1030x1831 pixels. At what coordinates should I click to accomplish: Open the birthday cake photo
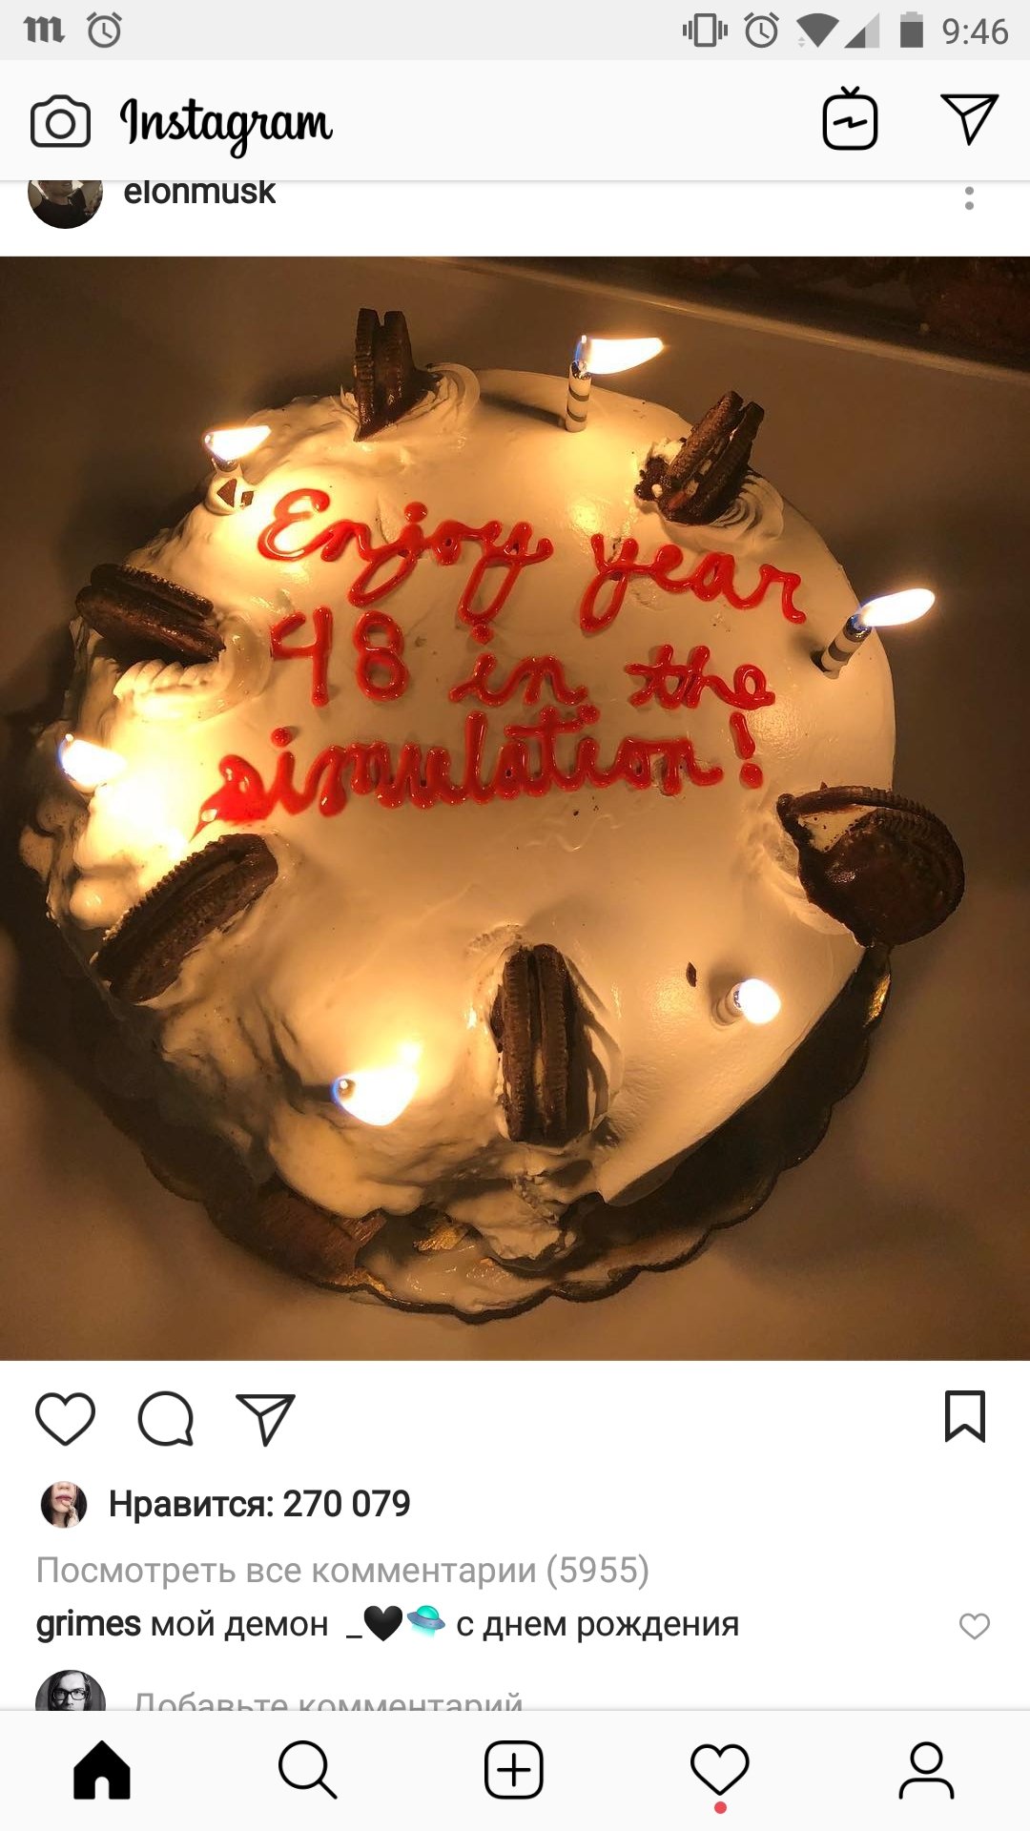[x=515, y=808]
